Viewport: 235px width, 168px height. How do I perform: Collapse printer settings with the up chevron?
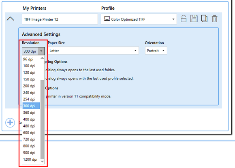(11, 19)
